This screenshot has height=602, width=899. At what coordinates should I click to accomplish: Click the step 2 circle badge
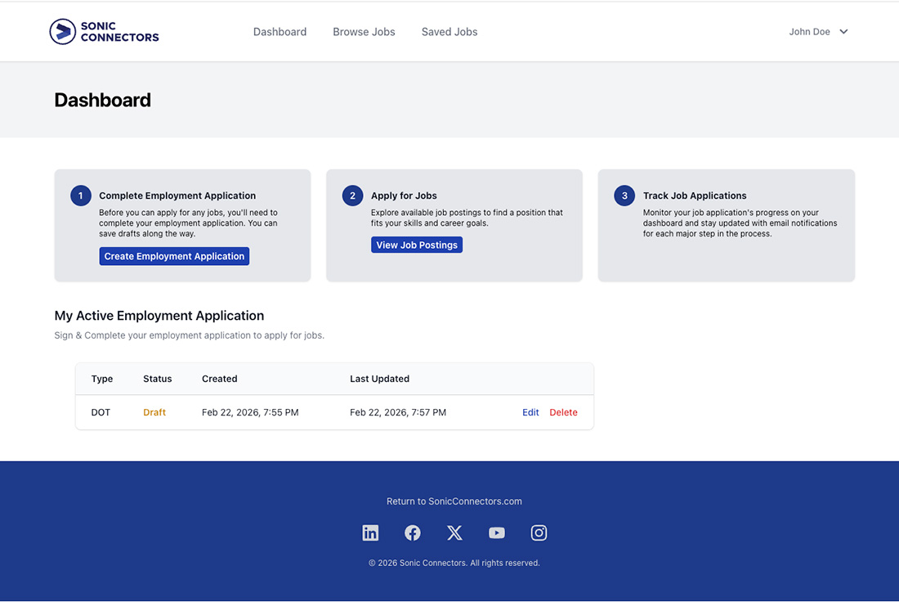(x=352, y=196)
